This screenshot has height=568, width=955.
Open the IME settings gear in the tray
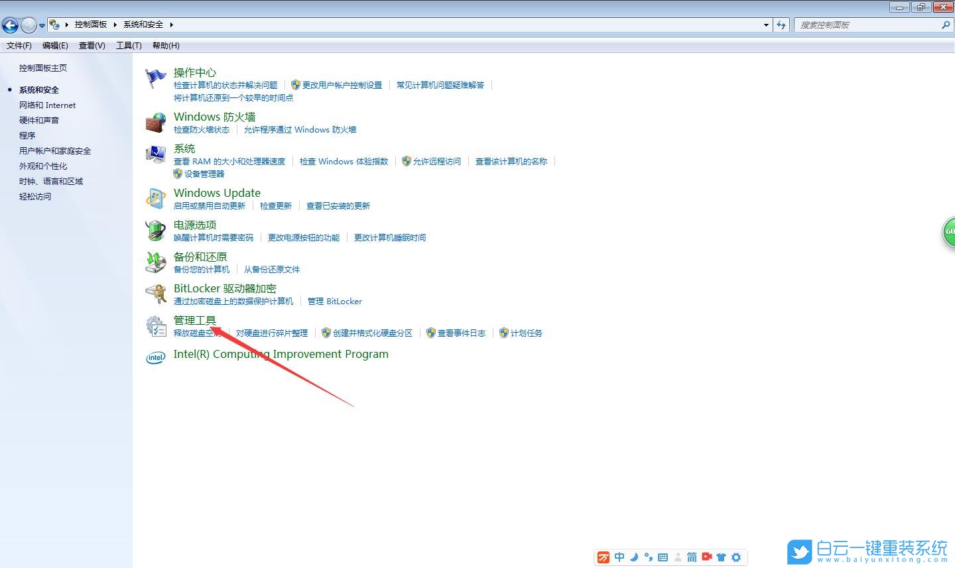(736, 557)
